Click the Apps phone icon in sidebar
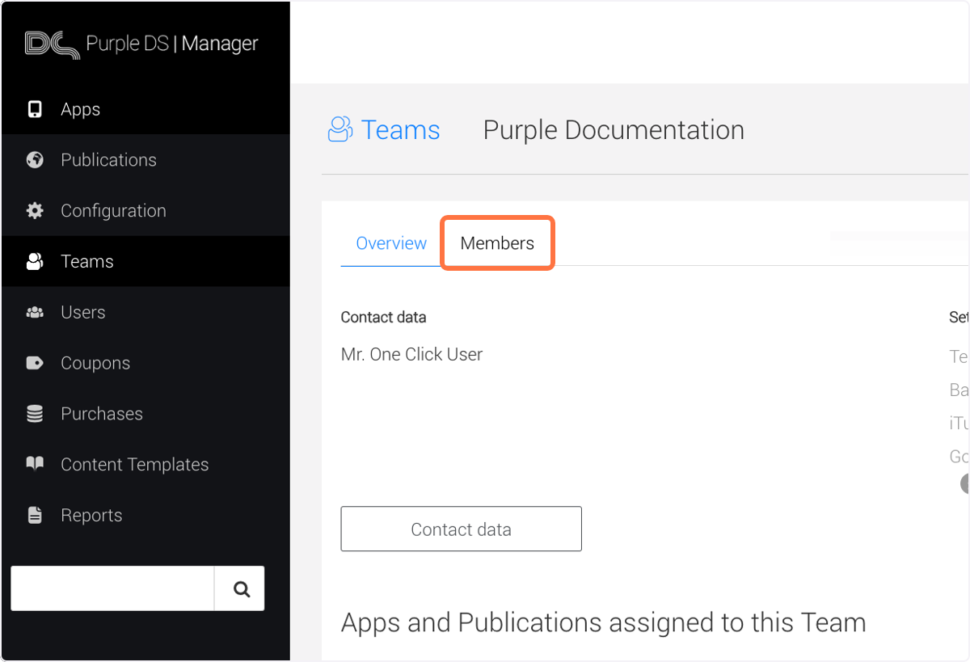 [x=35, y=109]
